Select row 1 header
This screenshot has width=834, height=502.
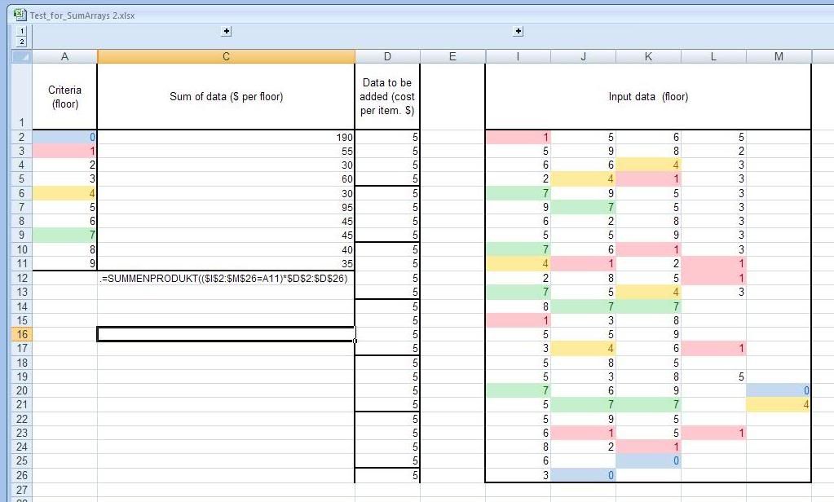tap(22, 96)
